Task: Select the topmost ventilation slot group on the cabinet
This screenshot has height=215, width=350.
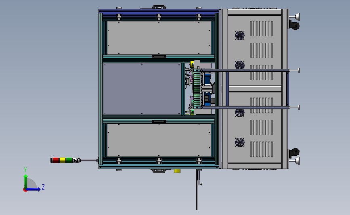Action: (262, 29)
